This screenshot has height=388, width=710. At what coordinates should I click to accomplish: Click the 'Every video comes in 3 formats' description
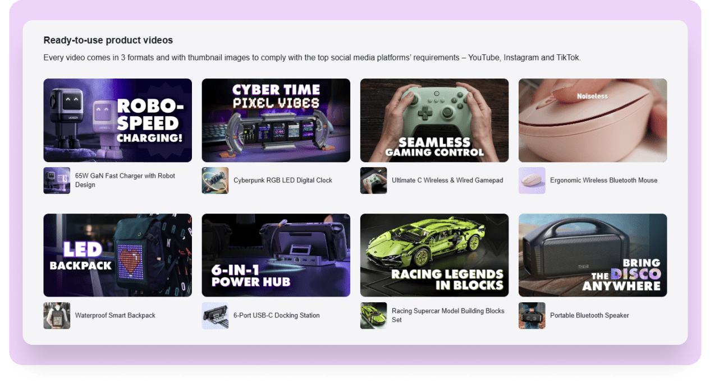pyautogui.click(x=312, y=58)
